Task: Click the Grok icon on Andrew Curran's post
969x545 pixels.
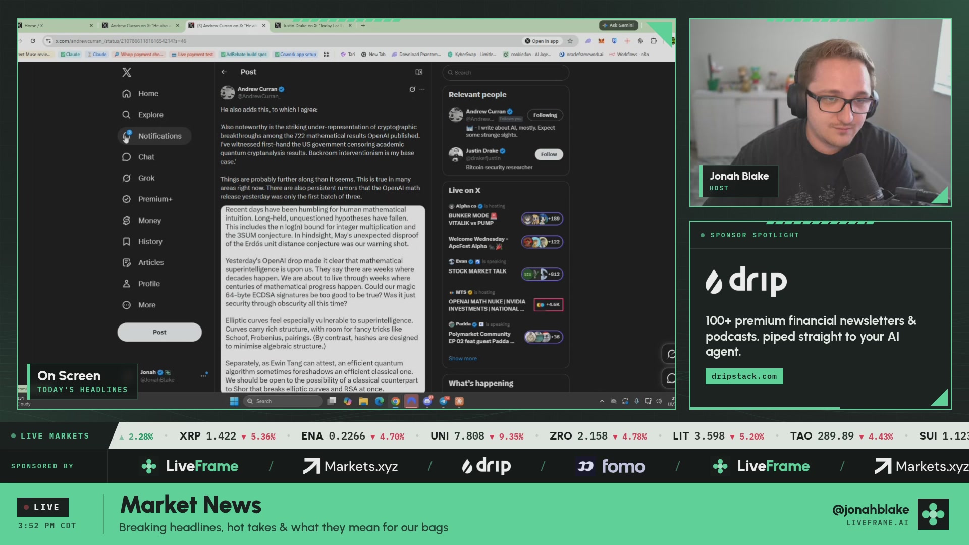Action: [x=412, y=89]
